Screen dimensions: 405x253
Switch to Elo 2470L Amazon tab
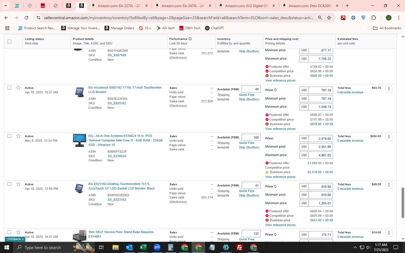(x=183, y=6)
